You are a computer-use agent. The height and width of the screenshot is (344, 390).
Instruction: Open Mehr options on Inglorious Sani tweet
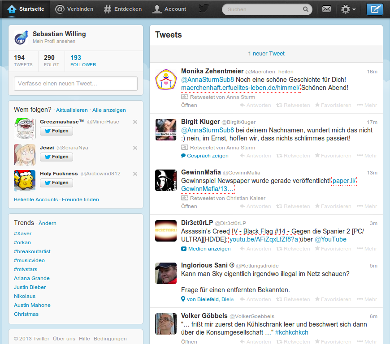[367, 300]
